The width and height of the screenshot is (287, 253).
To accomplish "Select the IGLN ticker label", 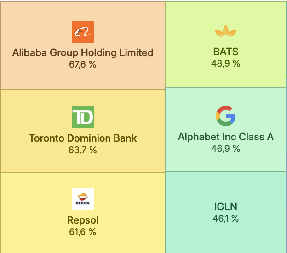I will tap(226, 207).
